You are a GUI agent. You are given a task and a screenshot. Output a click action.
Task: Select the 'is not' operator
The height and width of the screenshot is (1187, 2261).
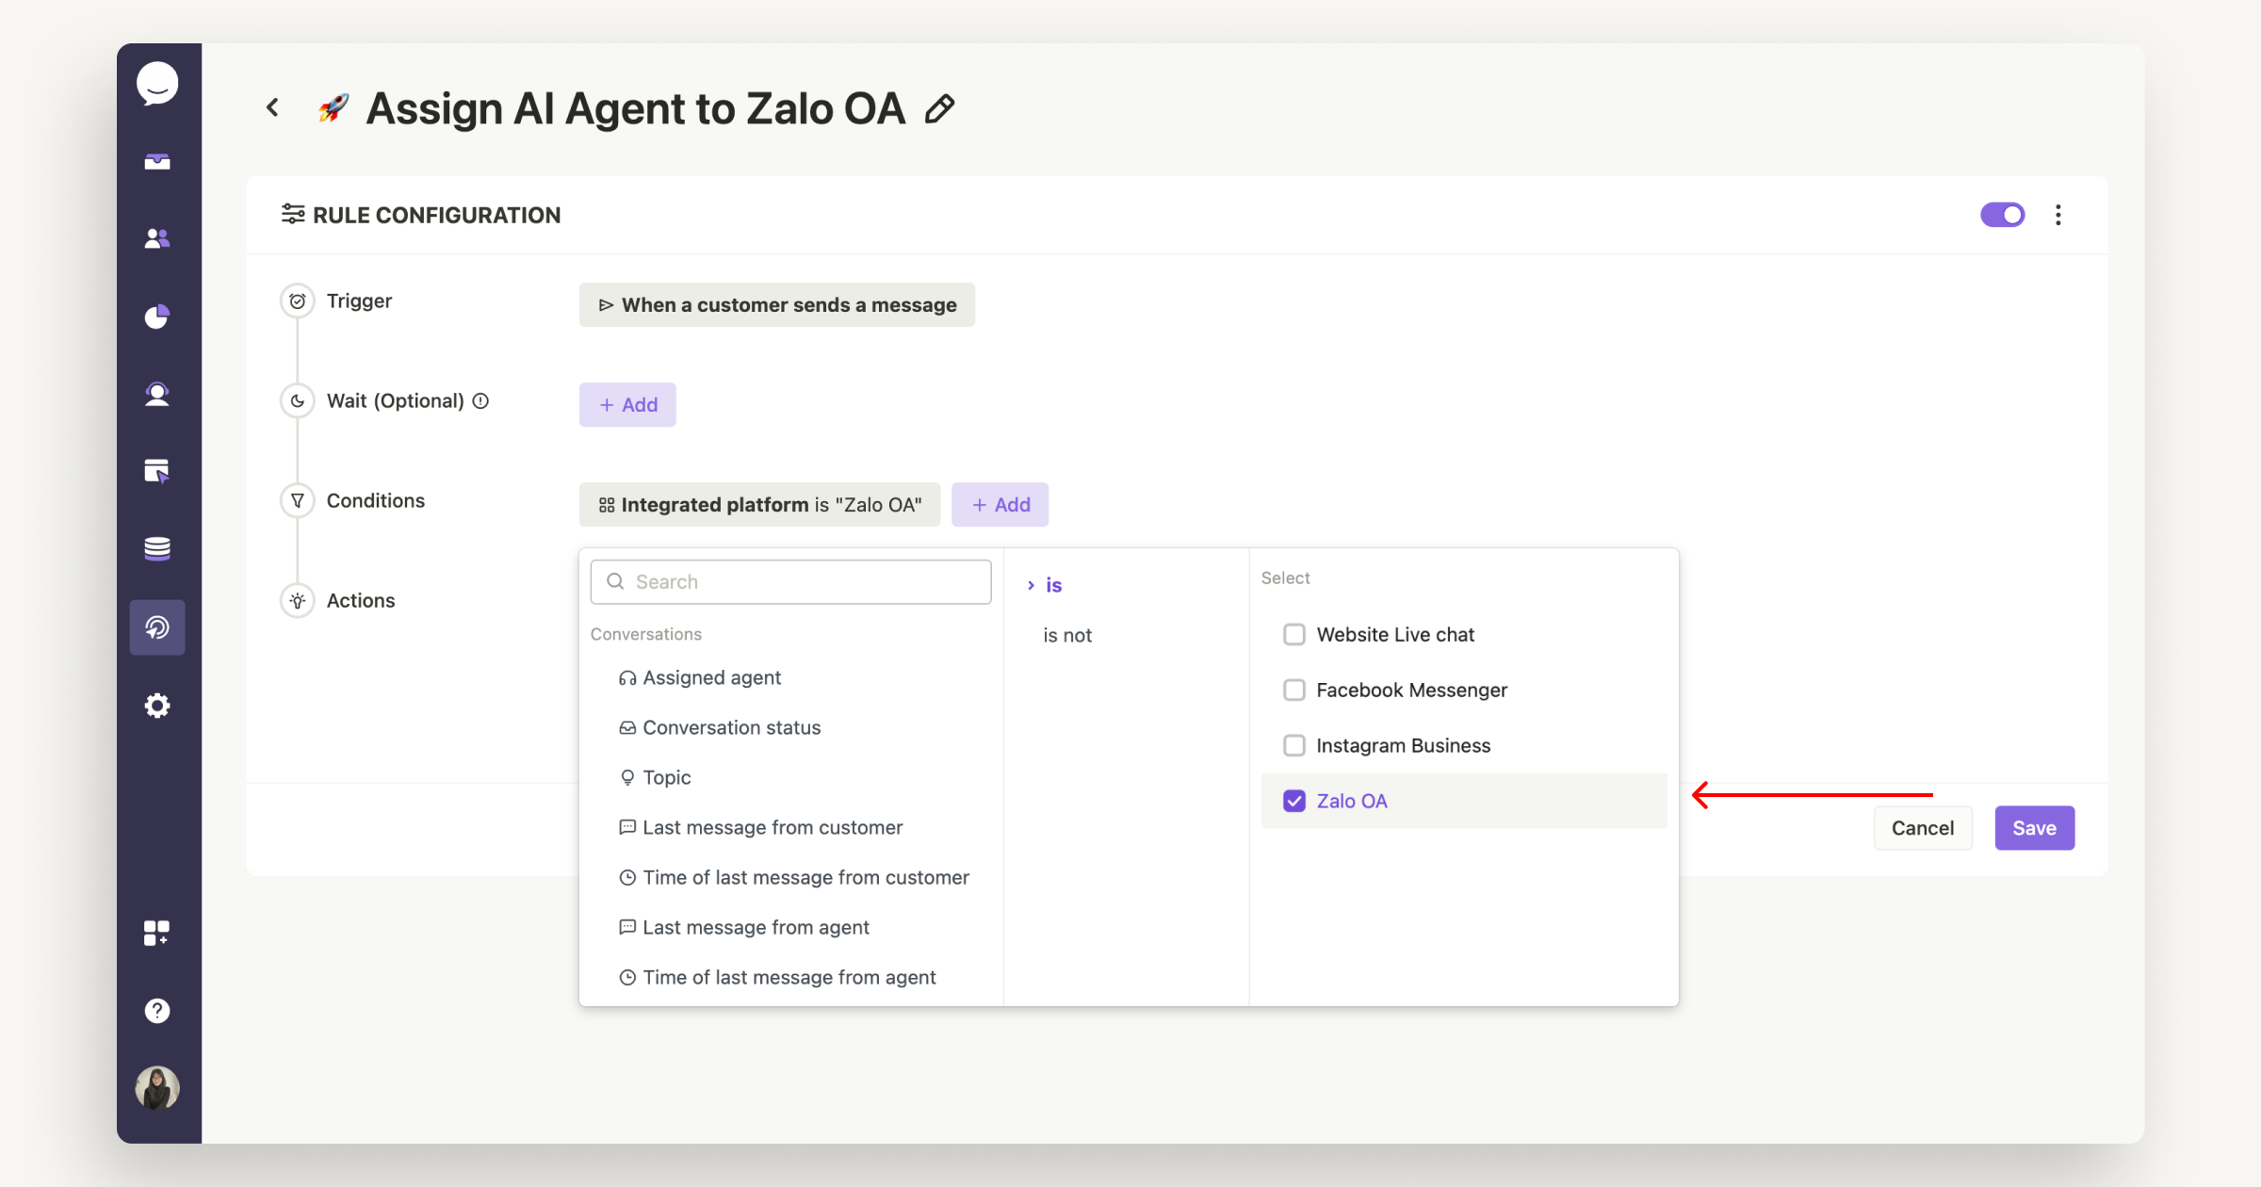pos(1066,635)
